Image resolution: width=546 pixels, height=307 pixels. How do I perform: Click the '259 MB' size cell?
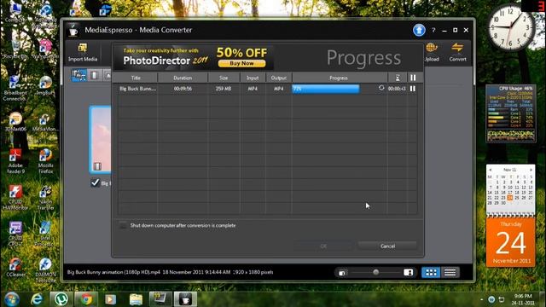224,89
